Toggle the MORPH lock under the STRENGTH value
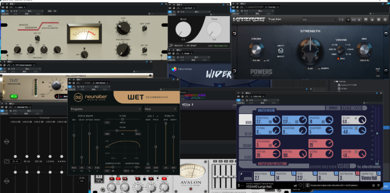Screen dimensions: 390x193 (x=319, y=68)
